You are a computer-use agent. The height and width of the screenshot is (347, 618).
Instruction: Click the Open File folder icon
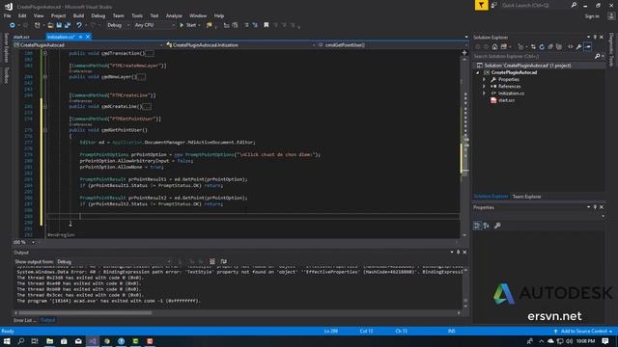[x=50, y=25]
